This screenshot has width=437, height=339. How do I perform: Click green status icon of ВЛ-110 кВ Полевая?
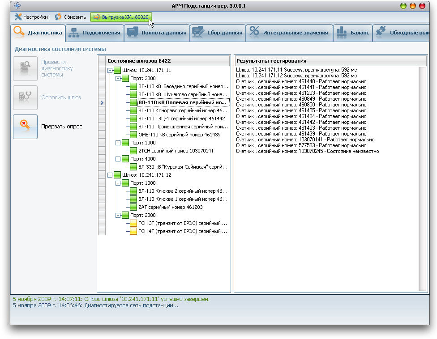[x=133, y=103]
